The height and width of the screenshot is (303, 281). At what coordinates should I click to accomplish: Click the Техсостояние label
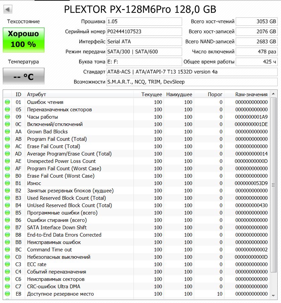tap(23, 21)
